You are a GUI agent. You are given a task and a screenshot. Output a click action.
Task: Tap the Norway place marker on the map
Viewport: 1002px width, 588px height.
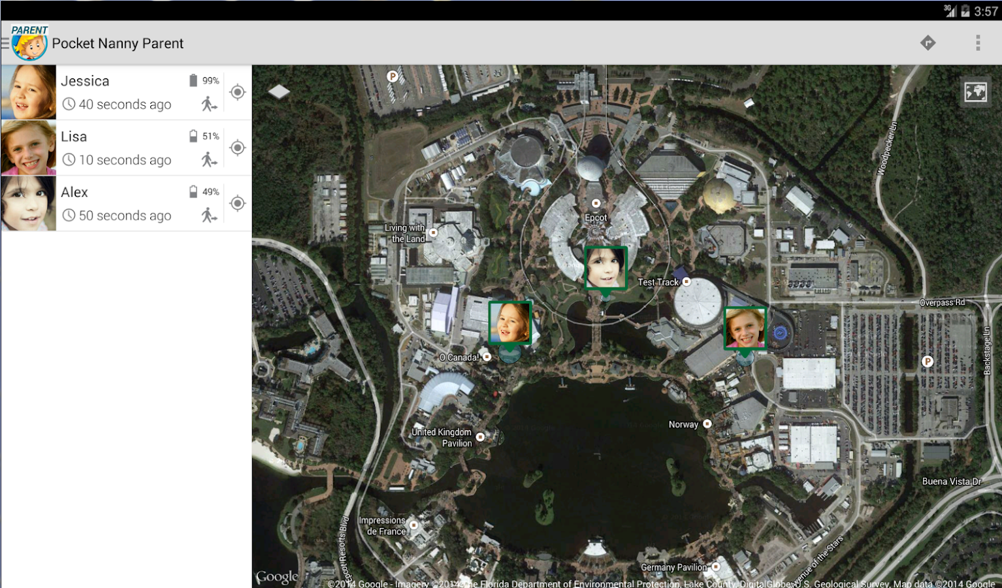pos(707,424)
